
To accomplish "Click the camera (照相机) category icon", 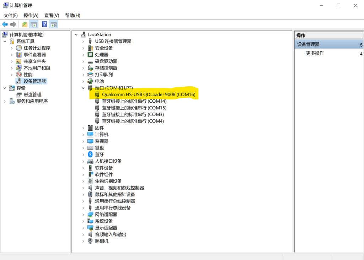I will pyautogui.click(x=90, y=241).
